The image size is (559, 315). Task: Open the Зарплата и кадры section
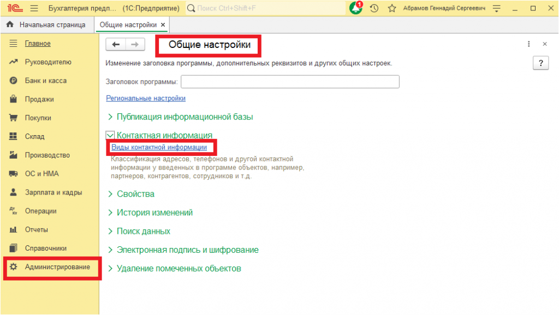53,192
